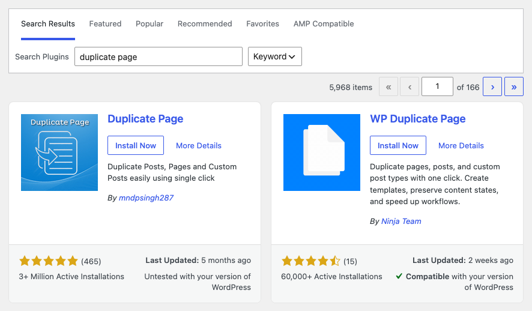
Task: Open author mndpsingh287 profile link
Action: point(146,198)
